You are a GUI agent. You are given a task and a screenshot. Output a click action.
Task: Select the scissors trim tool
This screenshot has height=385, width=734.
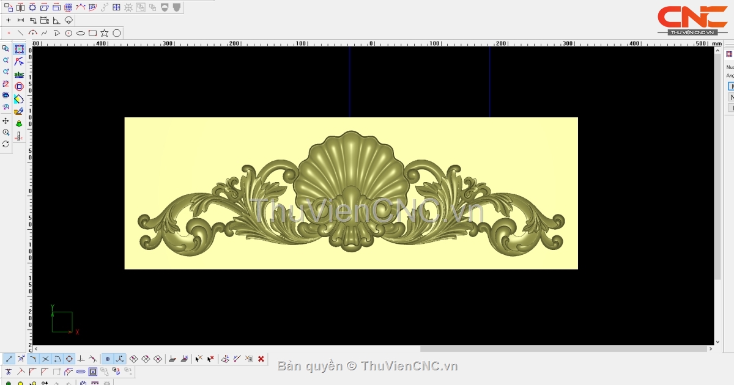coord(8,372)
